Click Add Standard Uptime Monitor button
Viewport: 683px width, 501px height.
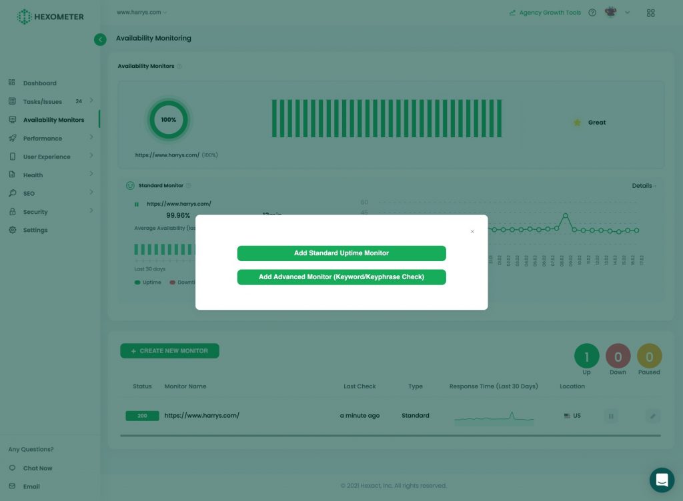(x=341, y=253)
